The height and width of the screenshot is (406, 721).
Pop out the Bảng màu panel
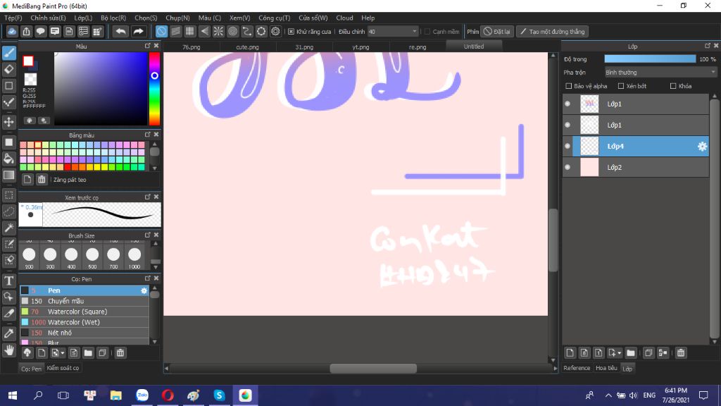pyautogui.click(x=148, y=135)
